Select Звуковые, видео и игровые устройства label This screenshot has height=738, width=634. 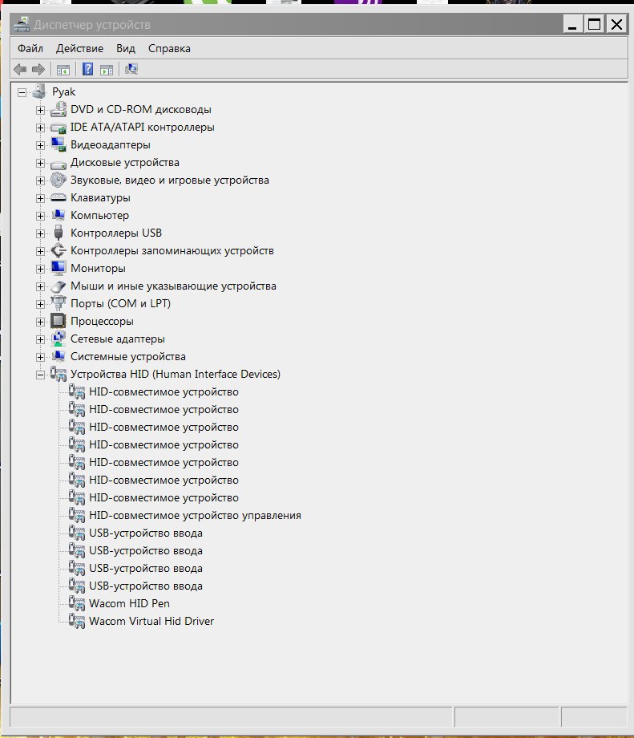pyautogui.click(x=170, y=180)
